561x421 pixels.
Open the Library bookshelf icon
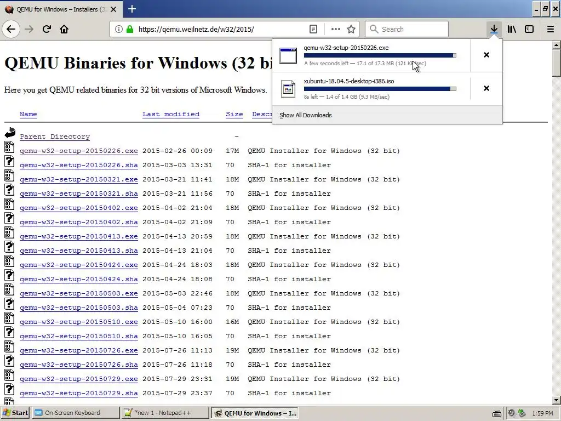coord(512,29)
